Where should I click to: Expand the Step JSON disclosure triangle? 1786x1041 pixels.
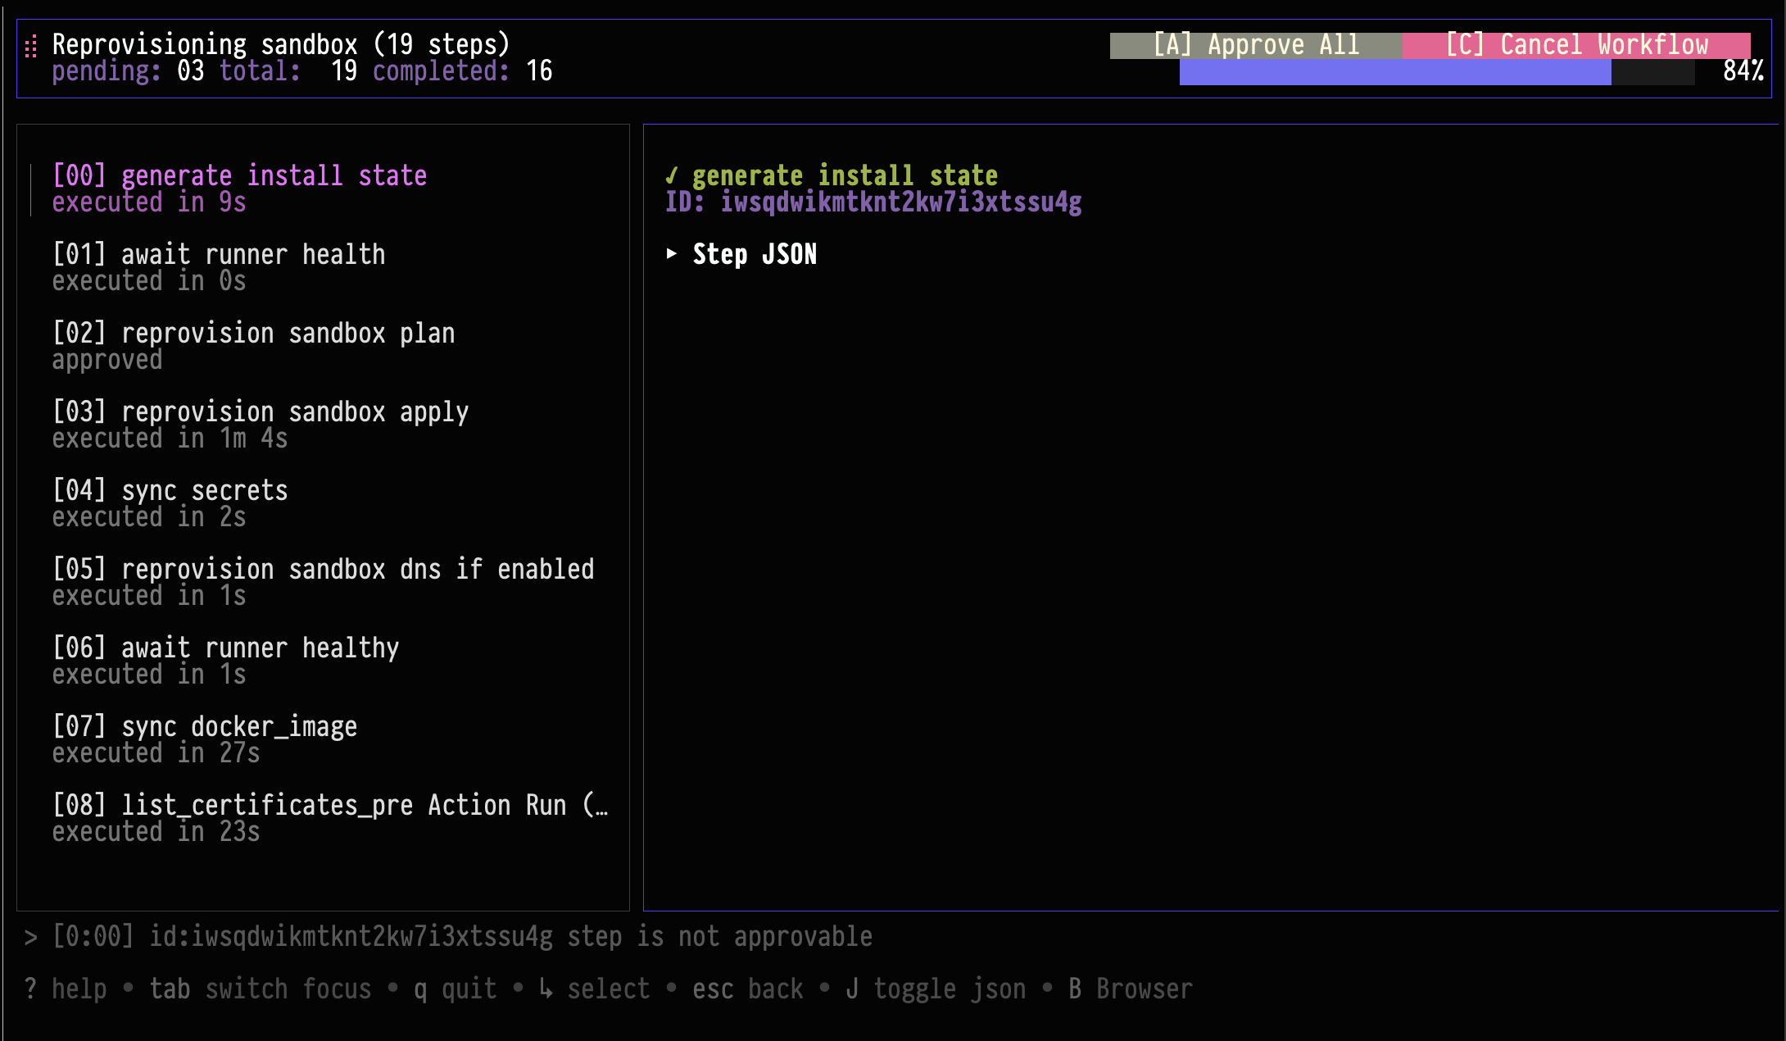[x=672, y=254]
